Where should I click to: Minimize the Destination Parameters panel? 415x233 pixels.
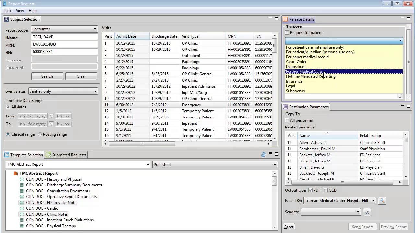(x=403, y=105)
